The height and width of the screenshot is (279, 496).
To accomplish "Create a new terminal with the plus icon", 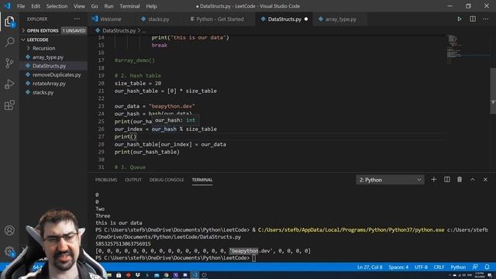I will click(434, 180).
